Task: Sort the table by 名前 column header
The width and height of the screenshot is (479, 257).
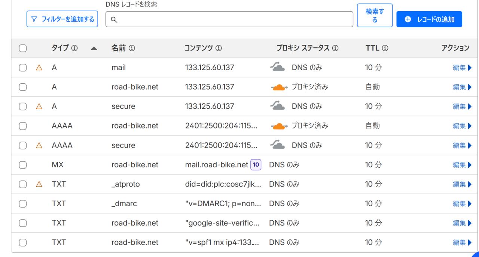Action: [x=118, y=48]
